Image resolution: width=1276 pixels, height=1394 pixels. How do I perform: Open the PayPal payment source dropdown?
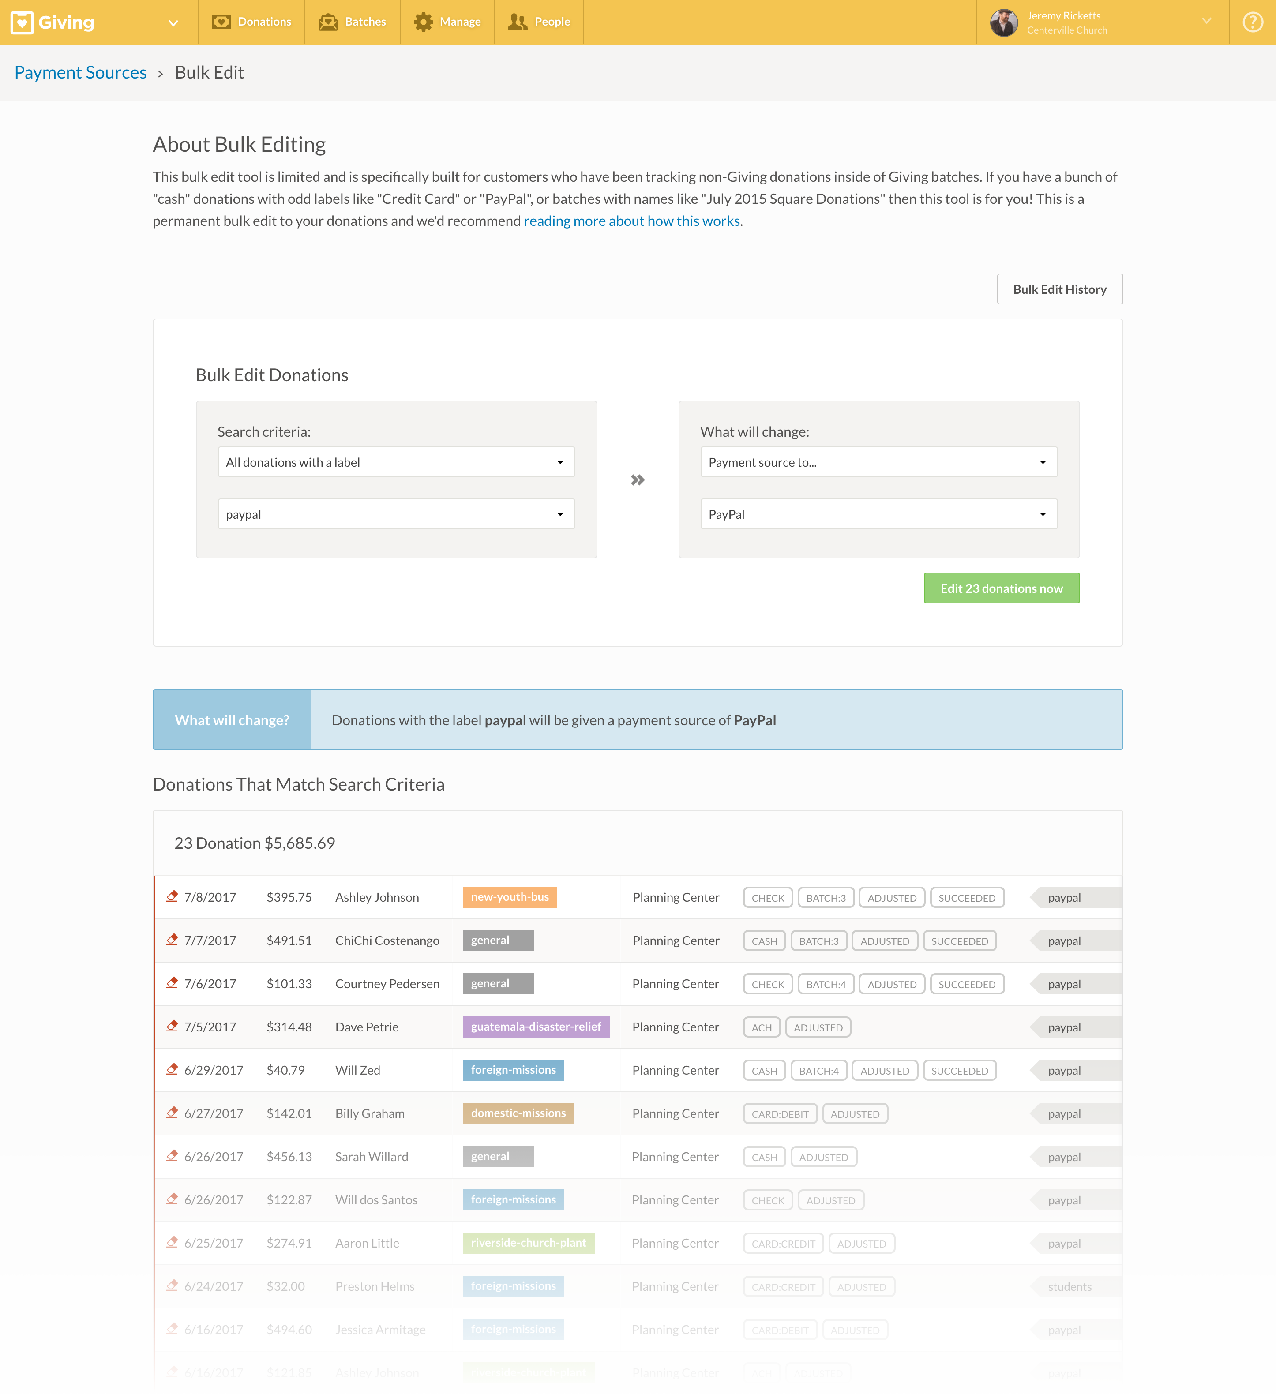(x=878, y=514)
